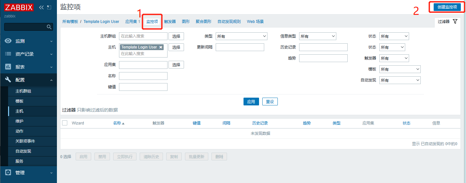Image resolution: width=466 pixels, height=183 pixels.
Task: Toggle the select-all checkbox in table header
Action: pos(65,123)
